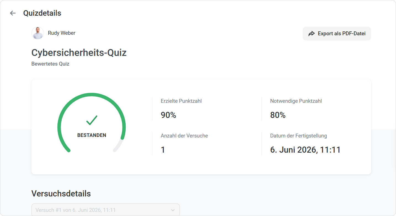This screenshot has height=216, width=396.
Task: Select the 90% achieved score value
Action: point(168,115)
